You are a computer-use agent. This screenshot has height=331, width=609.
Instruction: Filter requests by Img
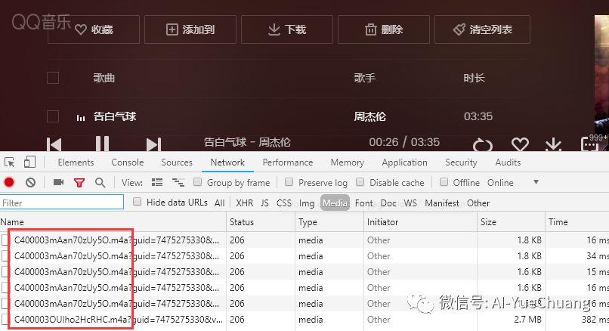point(307,203)
